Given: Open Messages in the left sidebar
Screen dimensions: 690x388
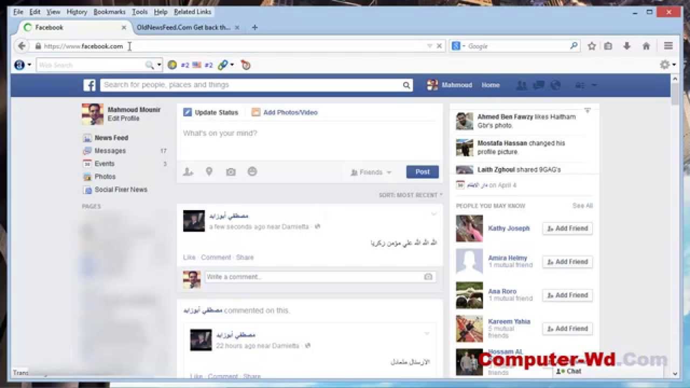Looking at the screenshot, I should pyautogui.click(x=110, y=151).
